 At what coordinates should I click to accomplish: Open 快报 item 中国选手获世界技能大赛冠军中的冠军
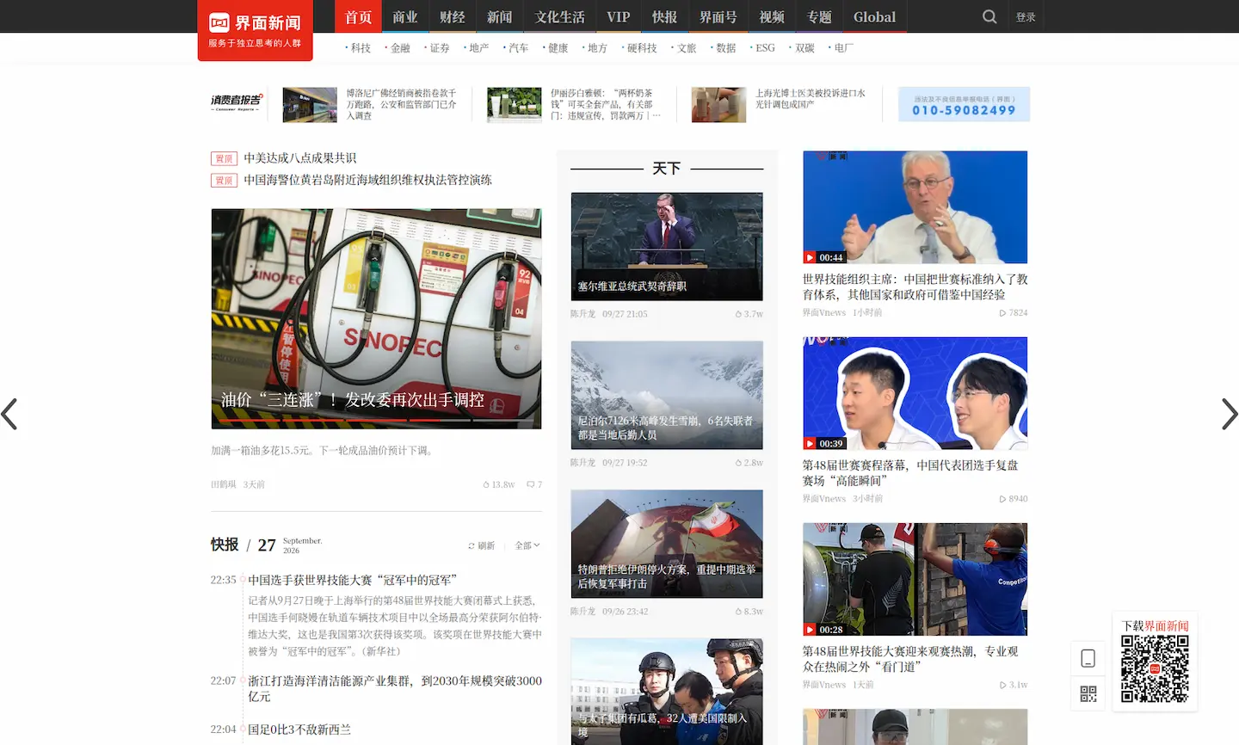[x=353, y=580]
